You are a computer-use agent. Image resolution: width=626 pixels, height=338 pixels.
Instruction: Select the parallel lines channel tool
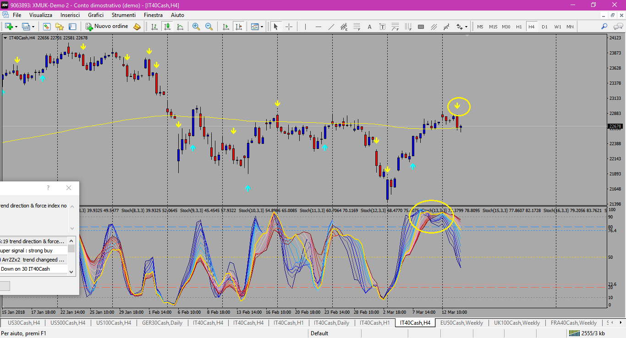[x=434, y=27]
